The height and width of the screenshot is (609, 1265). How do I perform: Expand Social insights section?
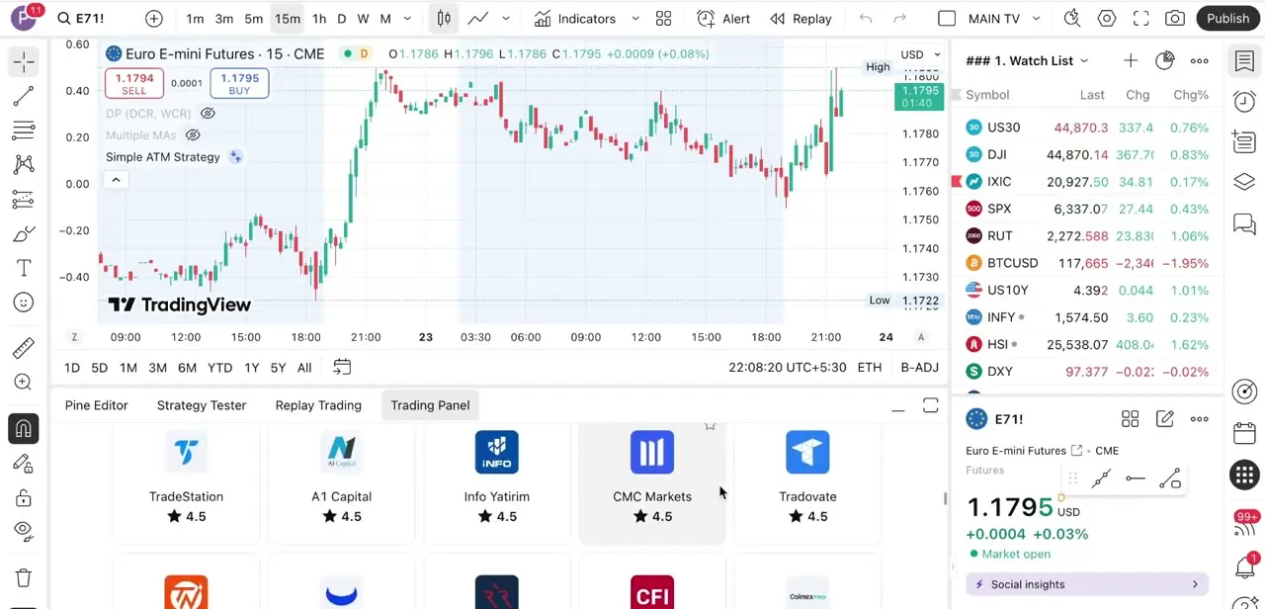pos(1086,584)
